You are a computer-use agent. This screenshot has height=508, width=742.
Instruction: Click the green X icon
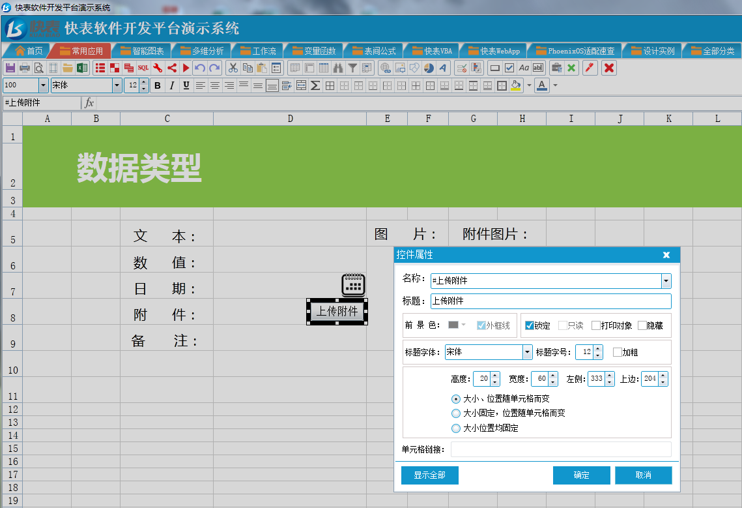click(x=571, y=68)
